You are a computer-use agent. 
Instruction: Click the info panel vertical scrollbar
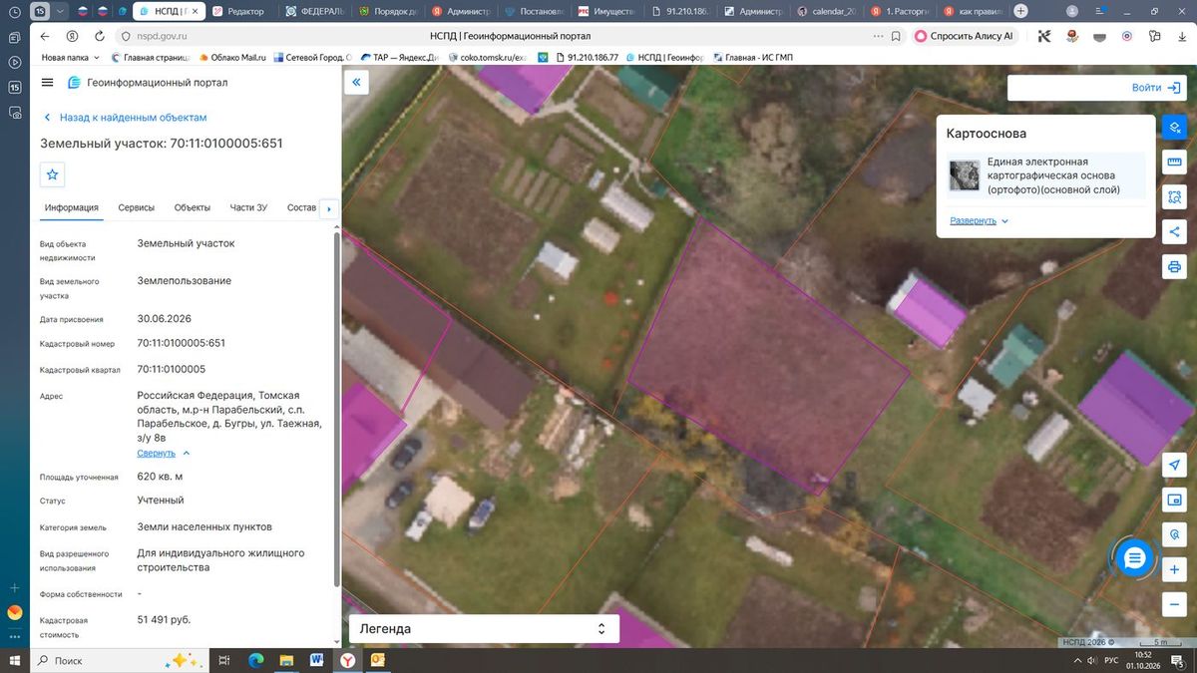[x=336, y=409]
